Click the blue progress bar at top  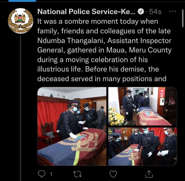click(22, 1)
